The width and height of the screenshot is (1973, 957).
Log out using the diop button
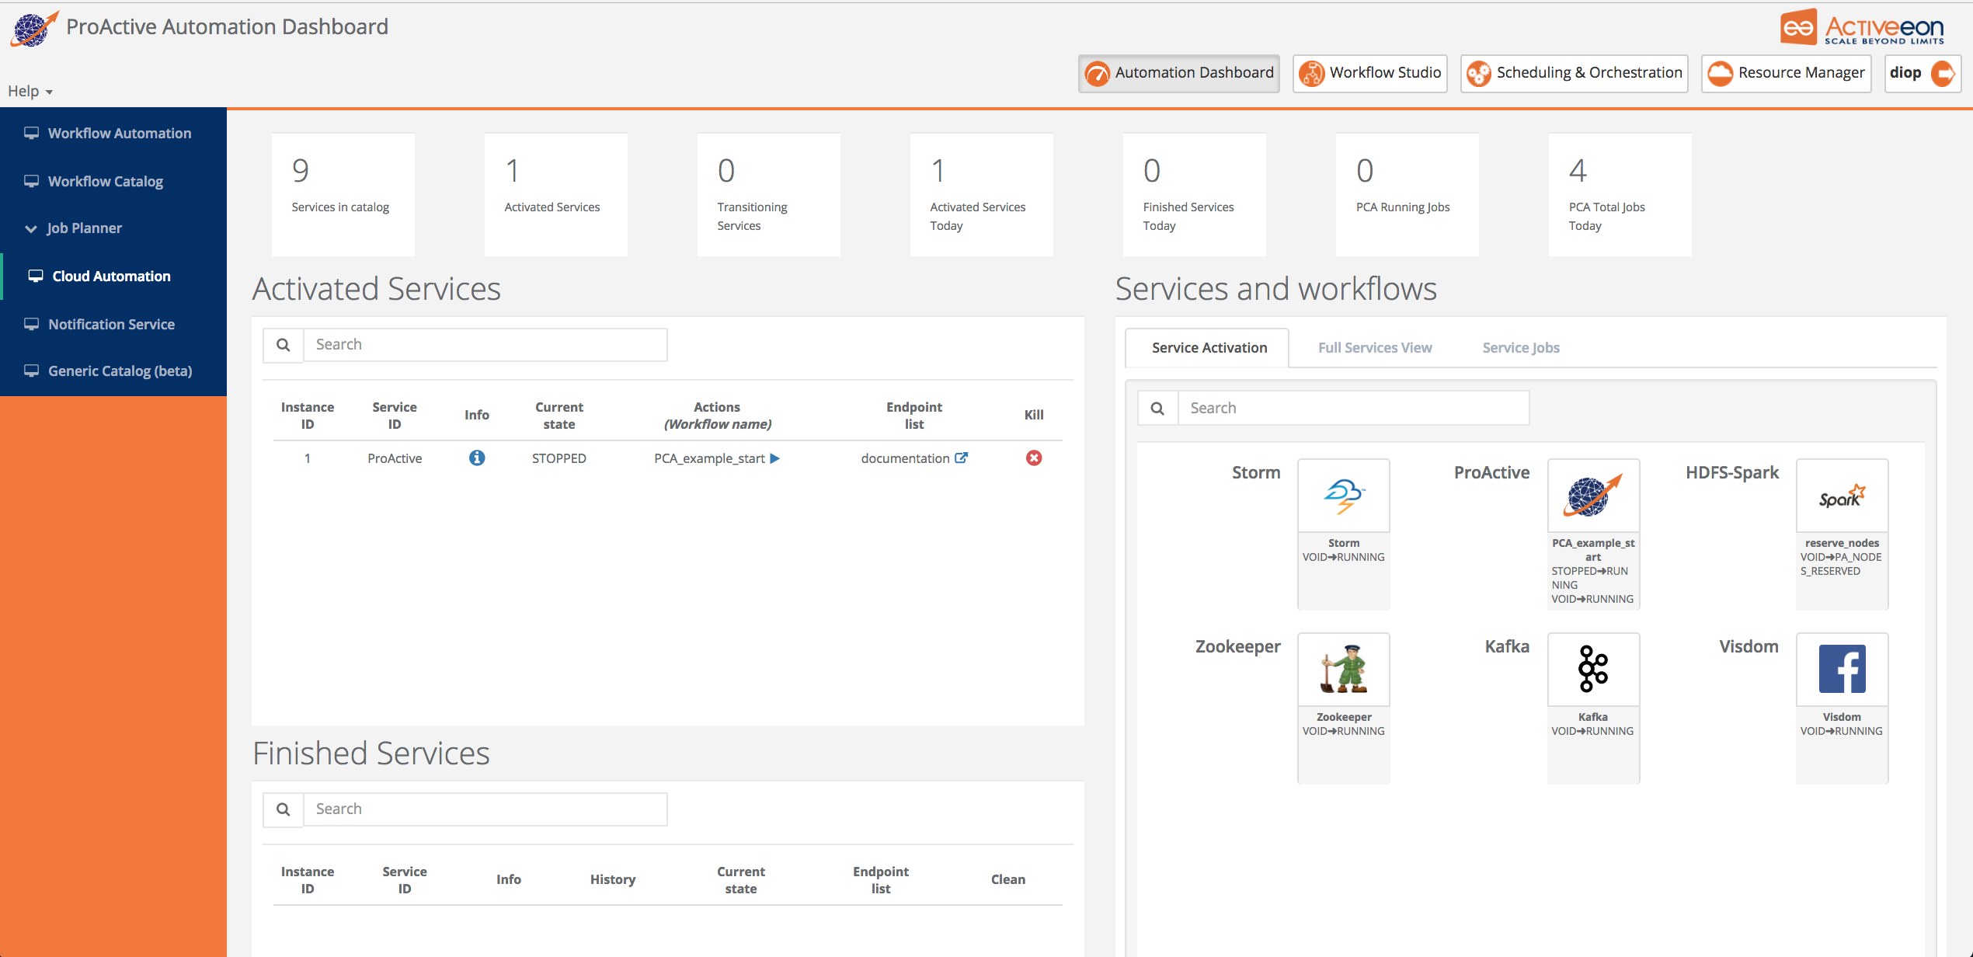(x=1923, y=73)
